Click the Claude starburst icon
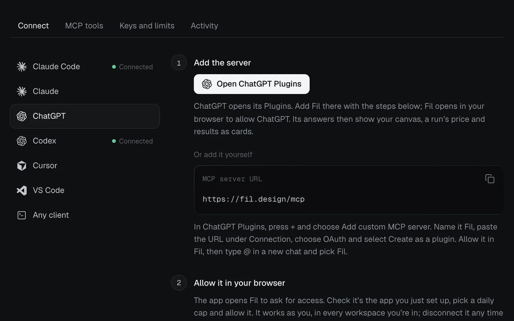Image resolution: width=514 pixels, height=321 pixels. click(22, 91)
